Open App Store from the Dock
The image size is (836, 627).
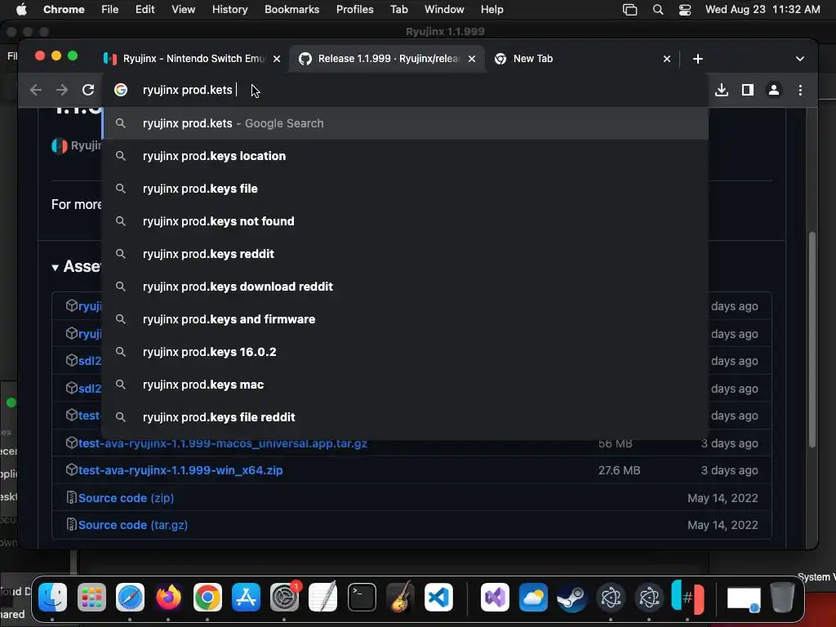click(246, 597)
